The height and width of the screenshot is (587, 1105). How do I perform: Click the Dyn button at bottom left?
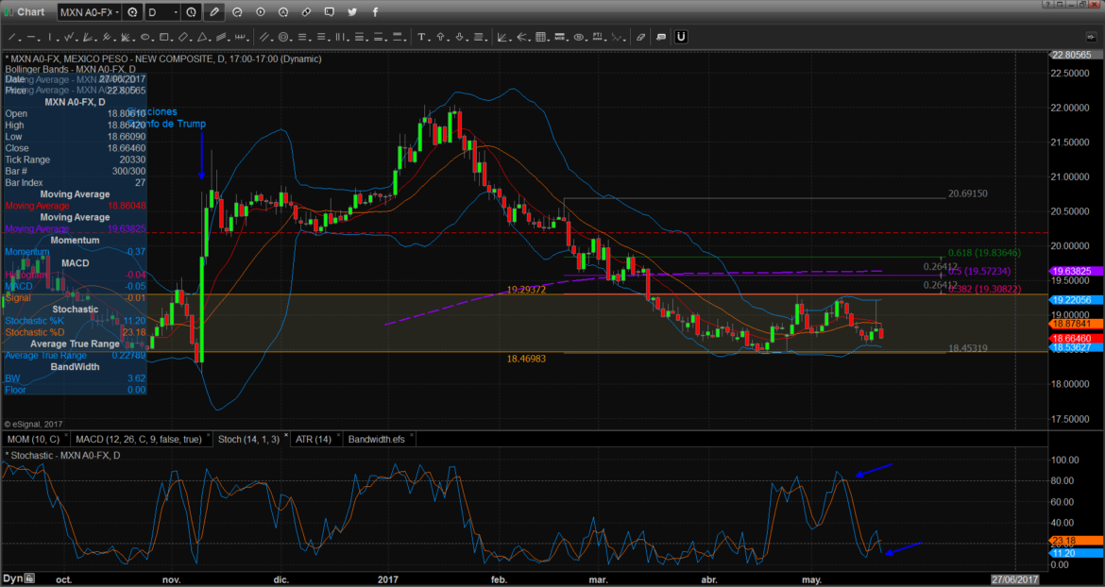(x=12, y=579)
